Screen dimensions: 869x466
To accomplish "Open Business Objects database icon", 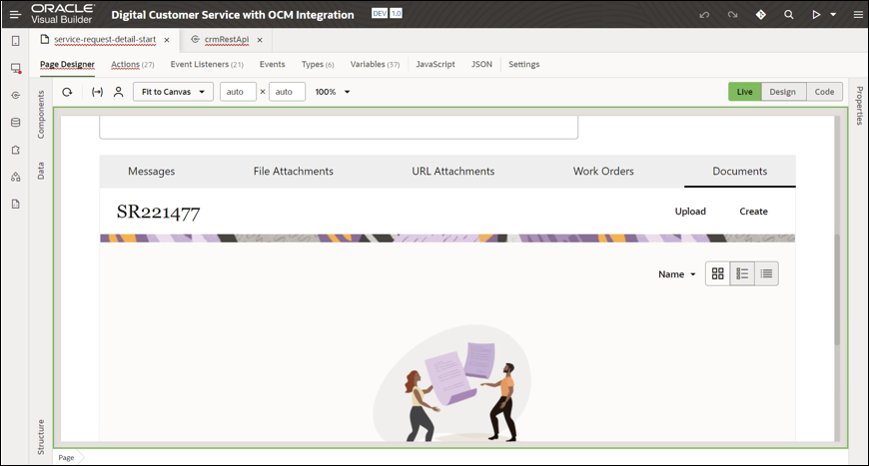I will 16,123.
